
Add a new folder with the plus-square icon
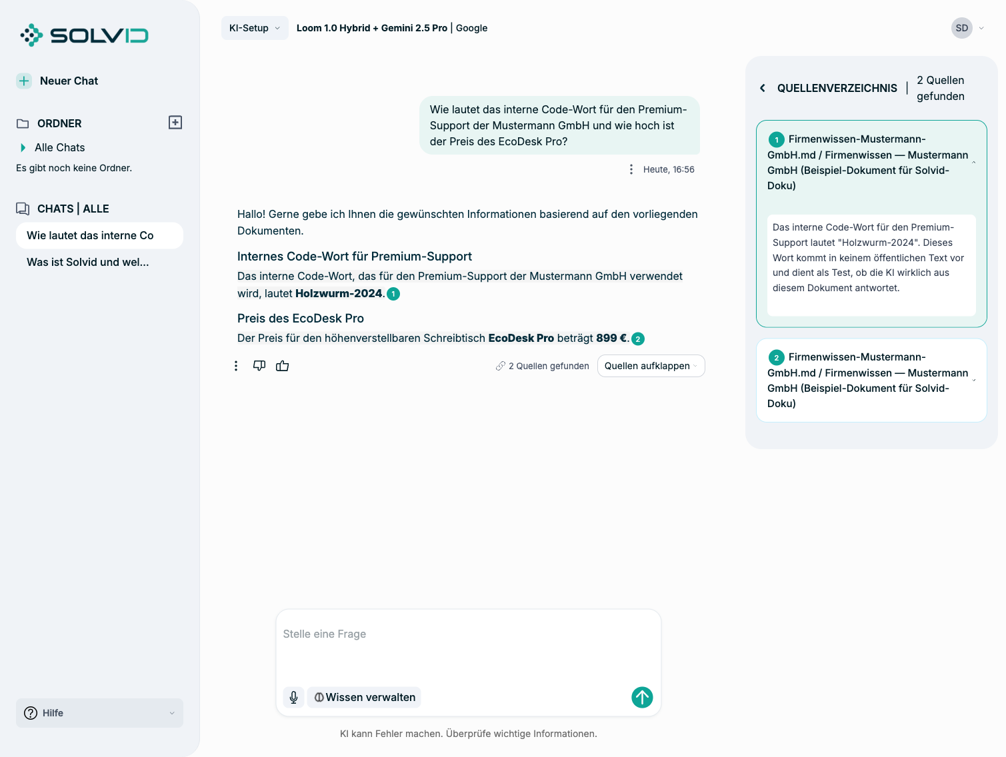pos(175,123)
